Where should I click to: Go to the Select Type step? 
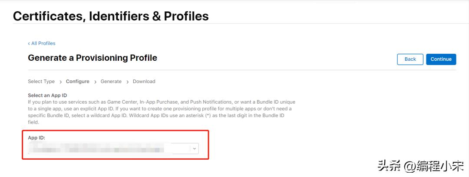[x=41, y=82]
